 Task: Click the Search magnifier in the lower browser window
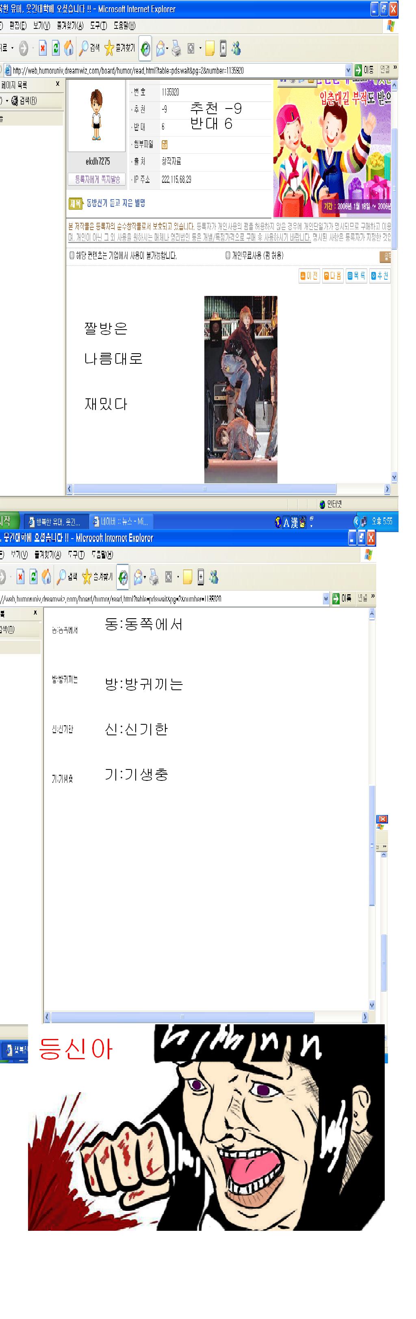62,577
